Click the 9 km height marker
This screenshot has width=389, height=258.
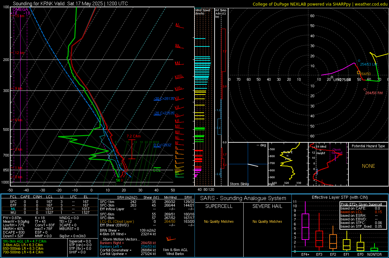18,89
